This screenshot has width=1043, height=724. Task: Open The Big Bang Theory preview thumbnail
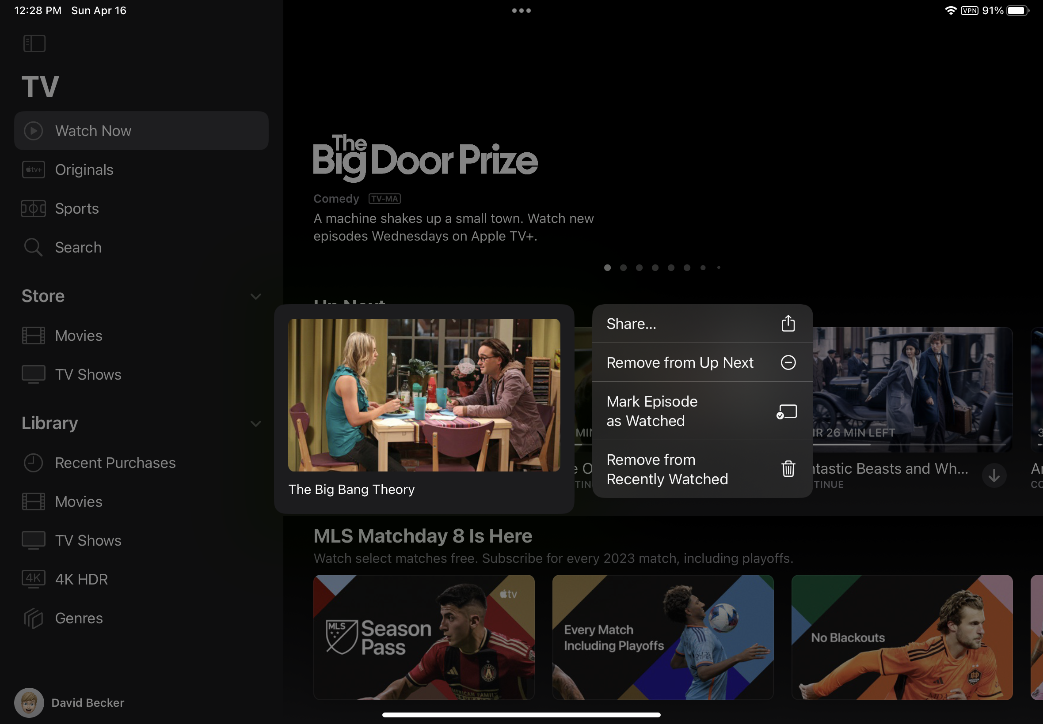[424, 395]
